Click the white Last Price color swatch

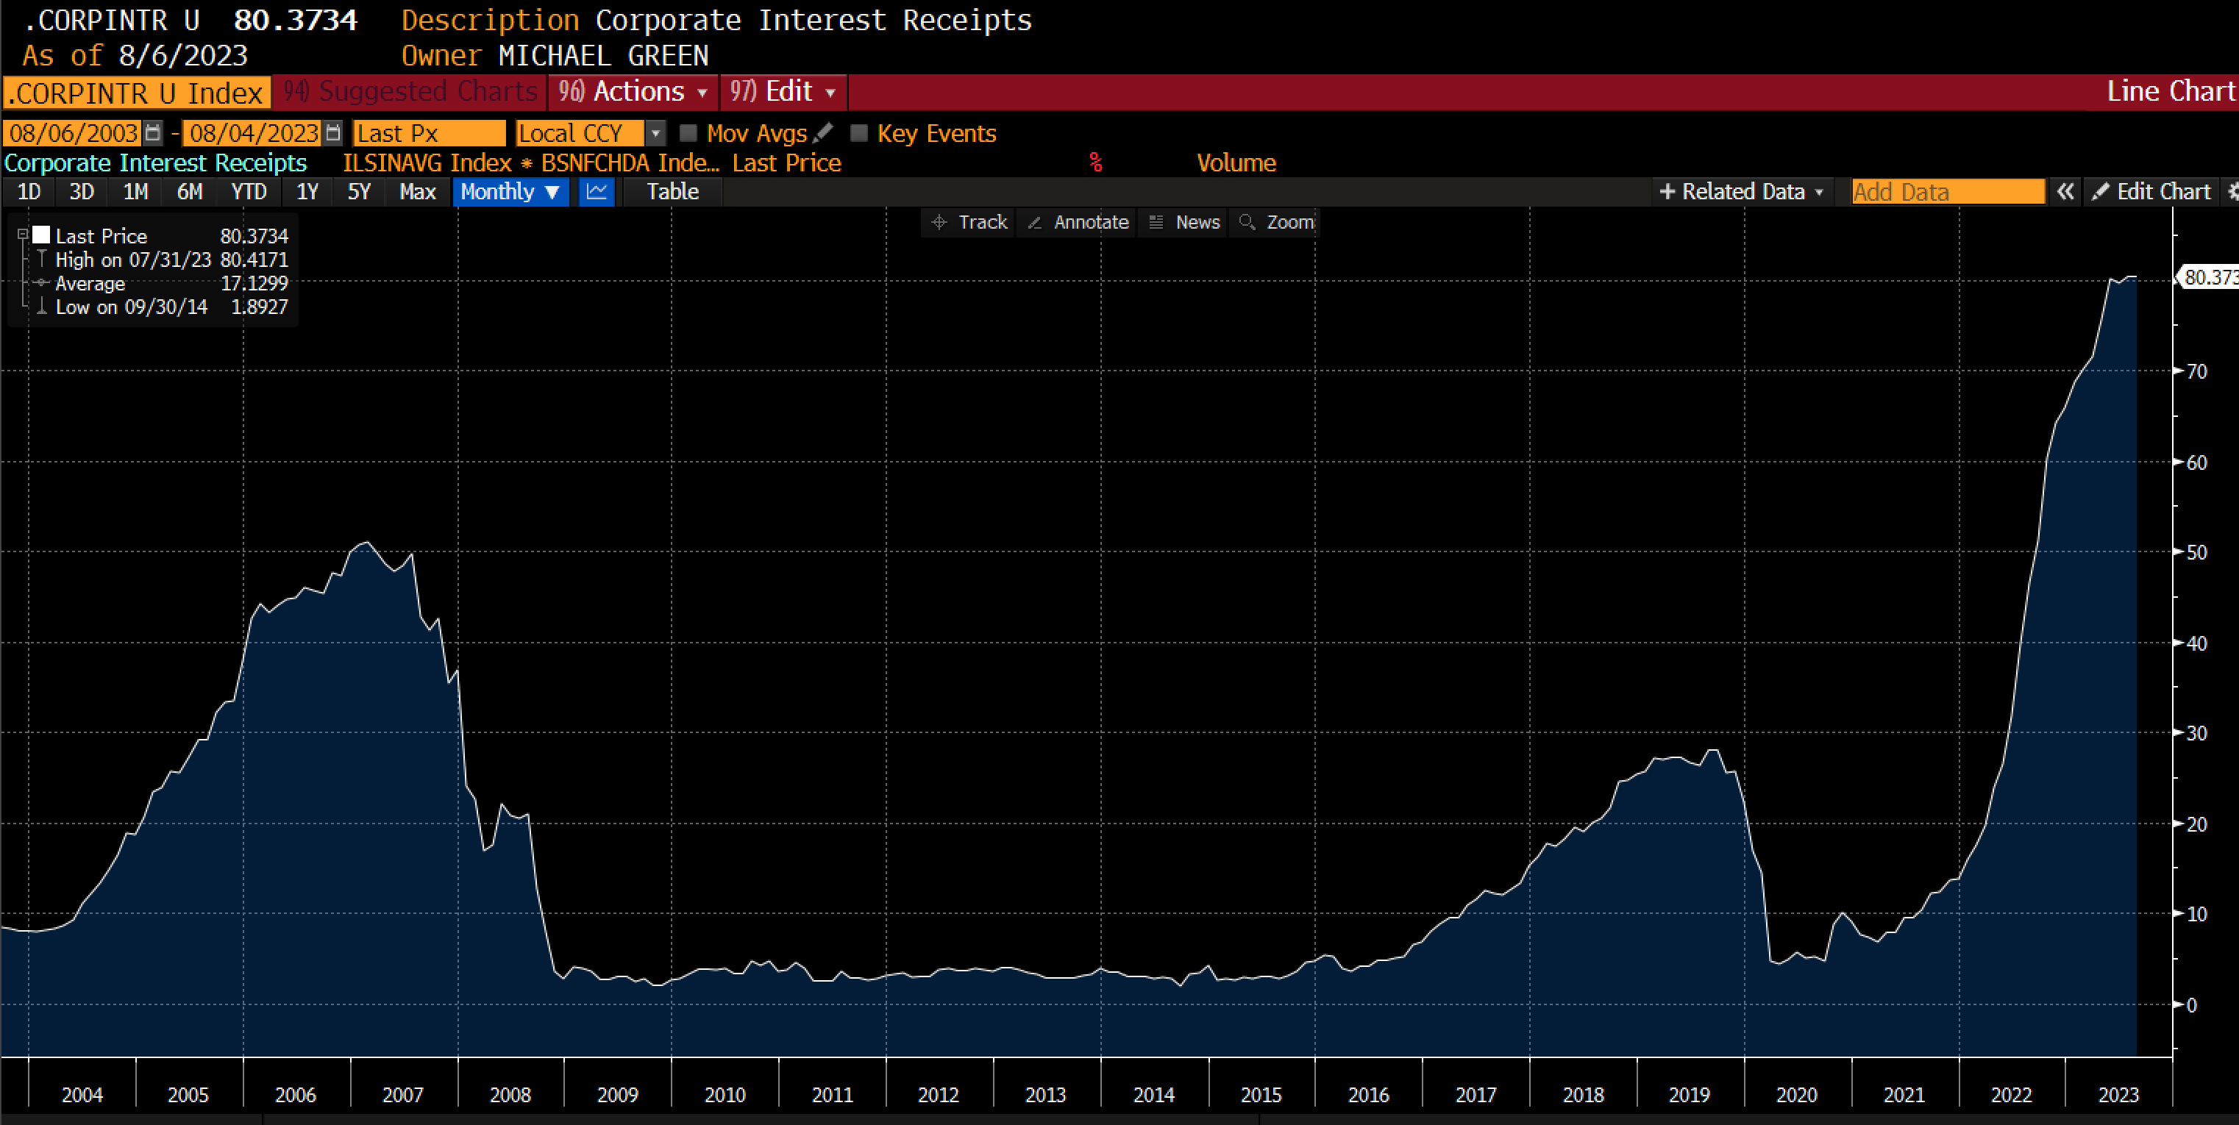[x=41, y=235]
